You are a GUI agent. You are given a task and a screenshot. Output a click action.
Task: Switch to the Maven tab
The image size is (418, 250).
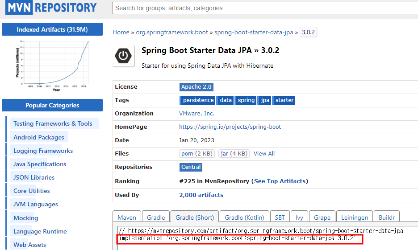(127, 217)
